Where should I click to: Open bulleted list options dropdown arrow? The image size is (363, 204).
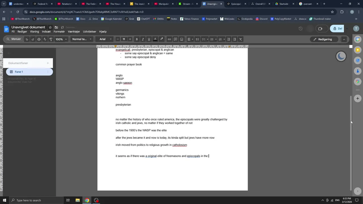[x=216, y=39]
